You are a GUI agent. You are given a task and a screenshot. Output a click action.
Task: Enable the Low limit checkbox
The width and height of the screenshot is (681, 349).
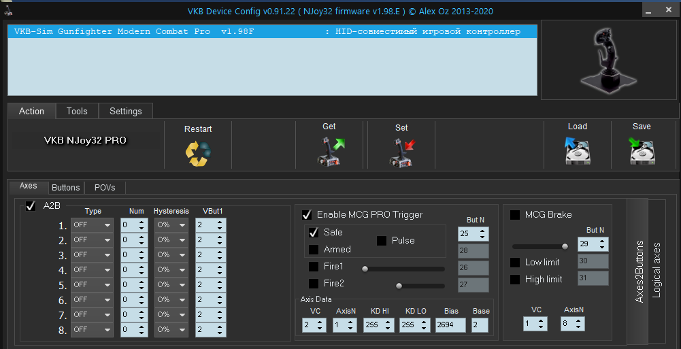point(515,263)
